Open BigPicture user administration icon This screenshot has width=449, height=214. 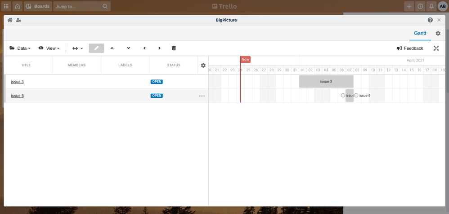[x=18, y=20]
